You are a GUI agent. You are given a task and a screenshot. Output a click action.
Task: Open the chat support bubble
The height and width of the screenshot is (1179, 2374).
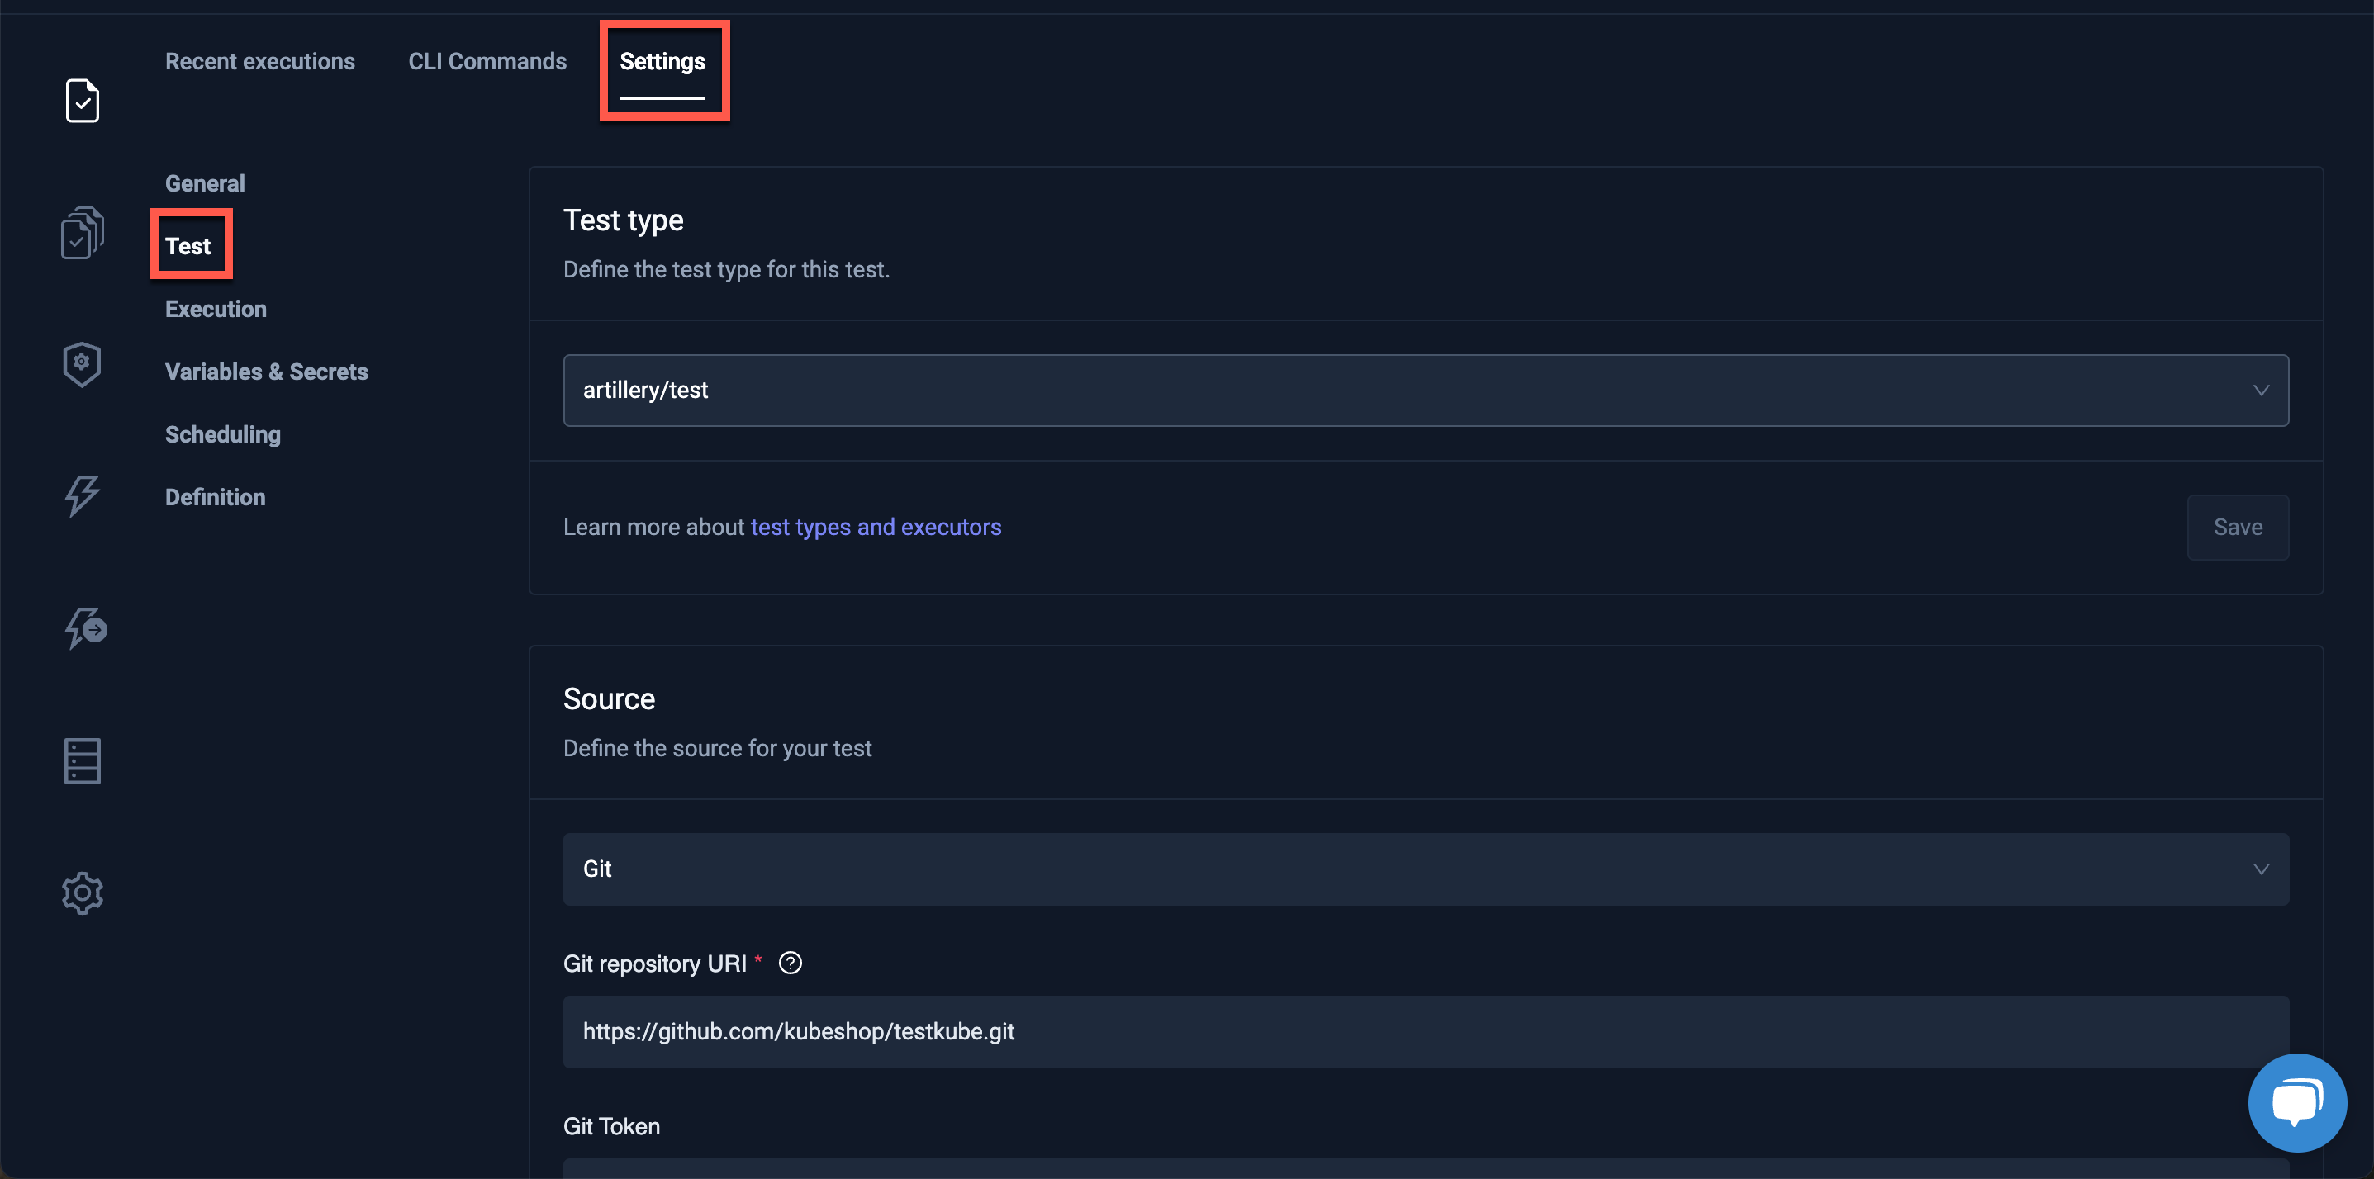coord(2297,1102)
